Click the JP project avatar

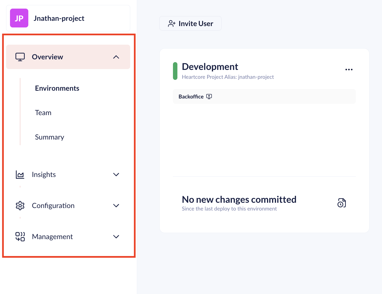(19, 18)
